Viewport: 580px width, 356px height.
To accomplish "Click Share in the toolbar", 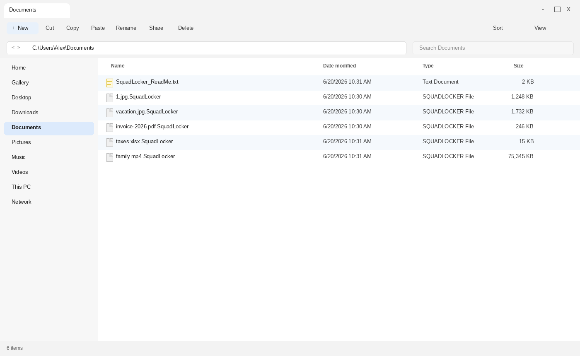I will coord(156,28).
